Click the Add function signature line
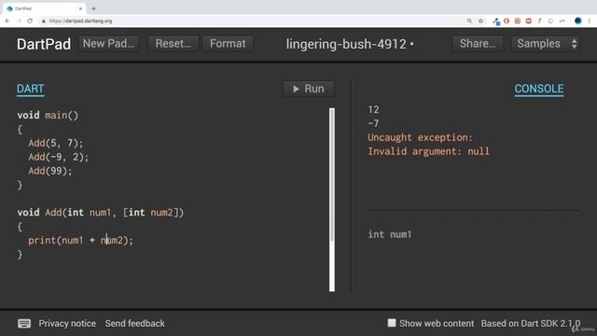The width and height of the screenshot is (597, 336). 101,212
